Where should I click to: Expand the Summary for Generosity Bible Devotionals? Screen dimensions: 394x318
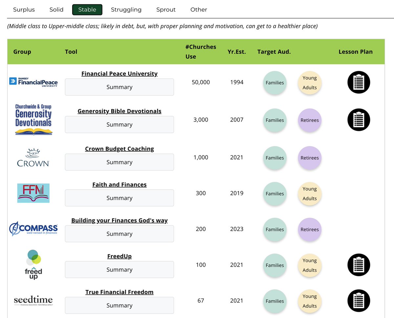coord(119,124)
